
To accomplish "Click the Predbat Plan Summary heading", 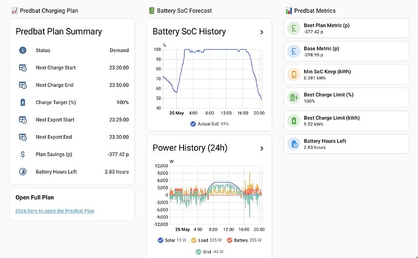I will coord(59,31).
